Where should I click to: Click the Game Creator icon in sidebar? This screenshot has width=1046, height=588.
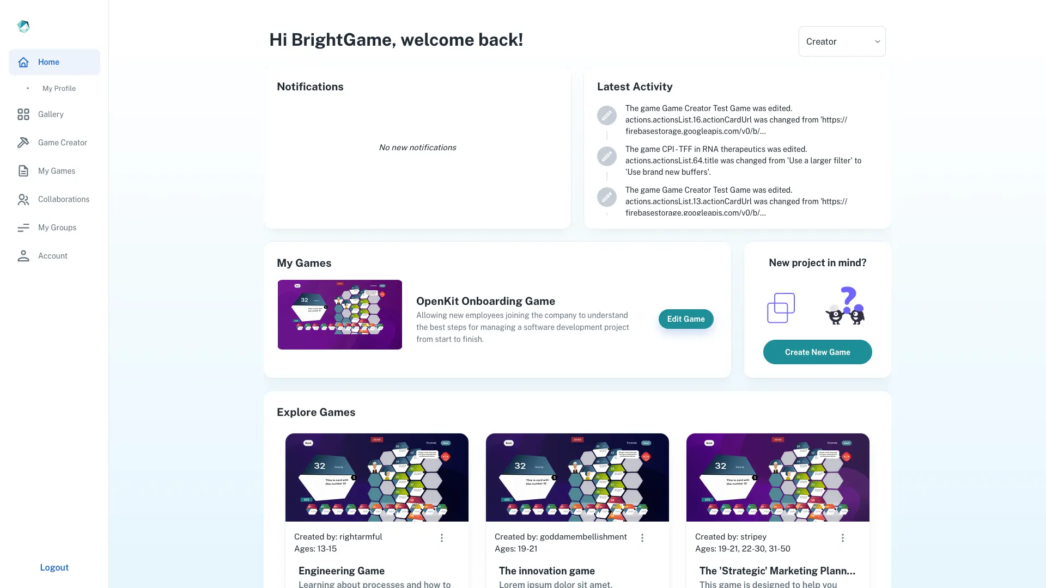23,143
